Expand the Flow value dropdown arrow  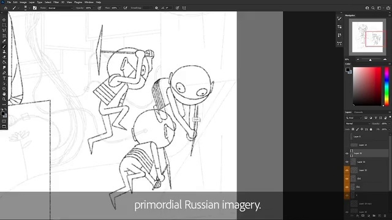pos(119,8)
